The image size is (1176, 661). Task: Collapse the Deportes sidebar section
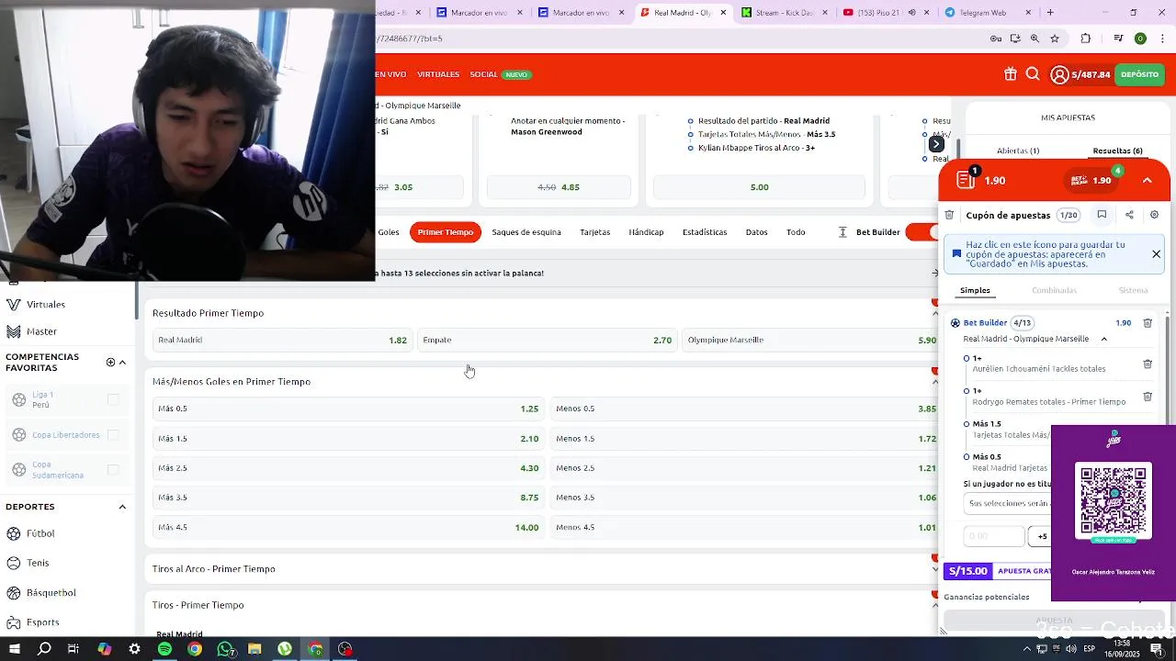coord(122,507)
